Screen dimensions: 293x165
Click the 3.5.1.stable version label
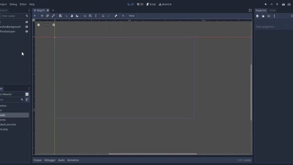point(244,160)
